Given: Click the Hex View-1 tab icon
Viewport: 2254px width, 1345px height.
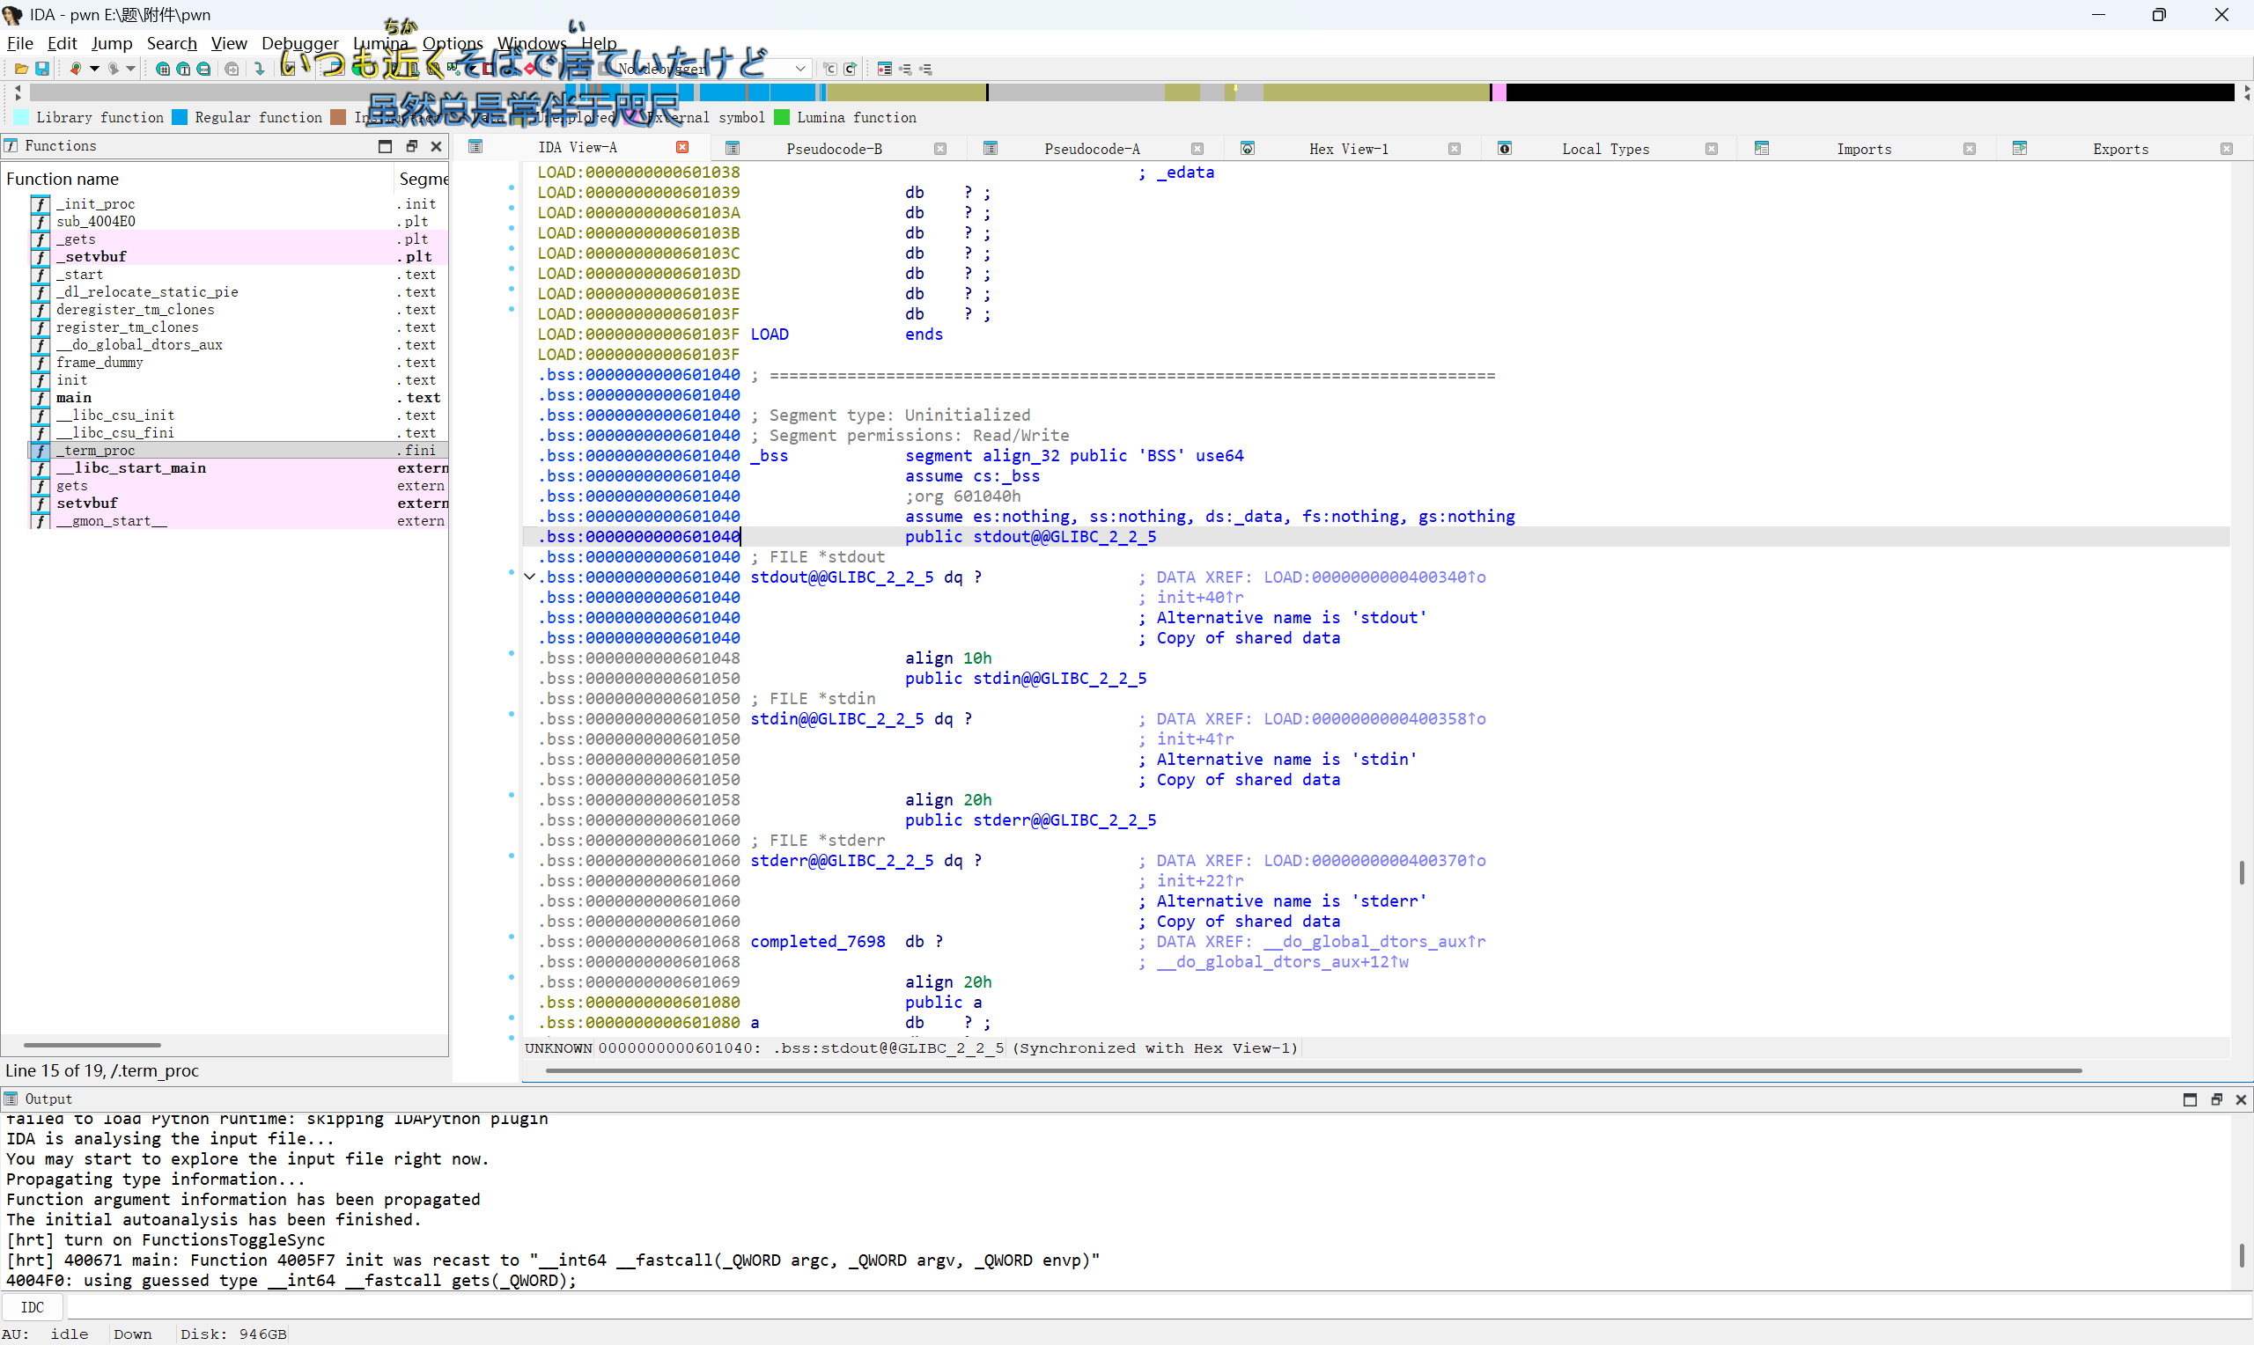Looking at the screenshot, I should [1247, 149].
